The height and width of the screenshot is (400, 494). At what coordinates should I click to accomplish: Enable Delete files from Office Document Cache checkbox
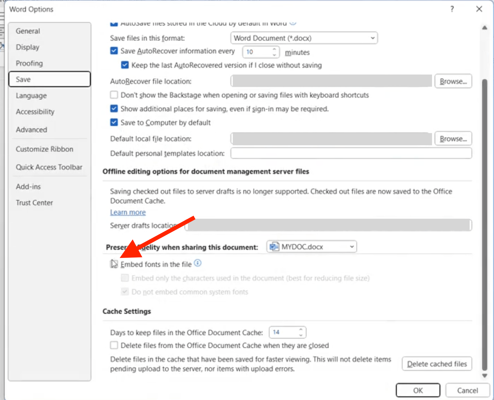(x=114, y=345)
